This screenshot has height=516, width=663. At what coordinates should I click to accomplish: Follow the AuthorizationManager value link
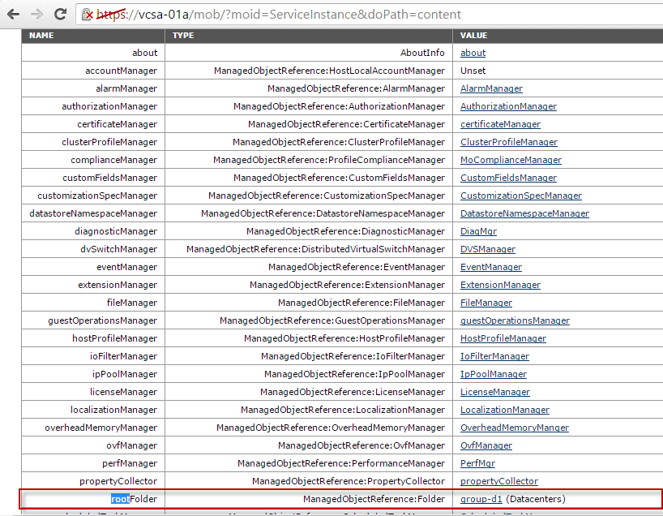pyautogui.click(x=508, y=106)
